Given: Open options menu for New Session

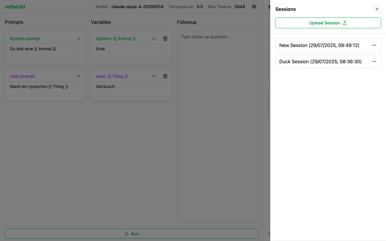Looking at the screenshot, I should coord(374,45).
